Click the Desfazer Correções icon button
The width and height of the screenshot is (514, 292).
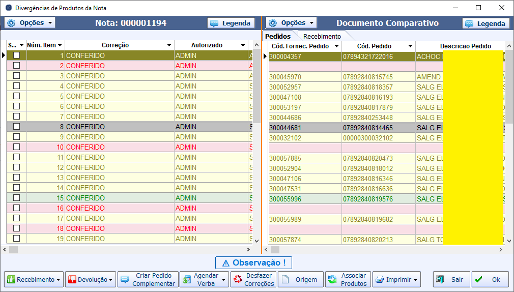coord(238,279)
